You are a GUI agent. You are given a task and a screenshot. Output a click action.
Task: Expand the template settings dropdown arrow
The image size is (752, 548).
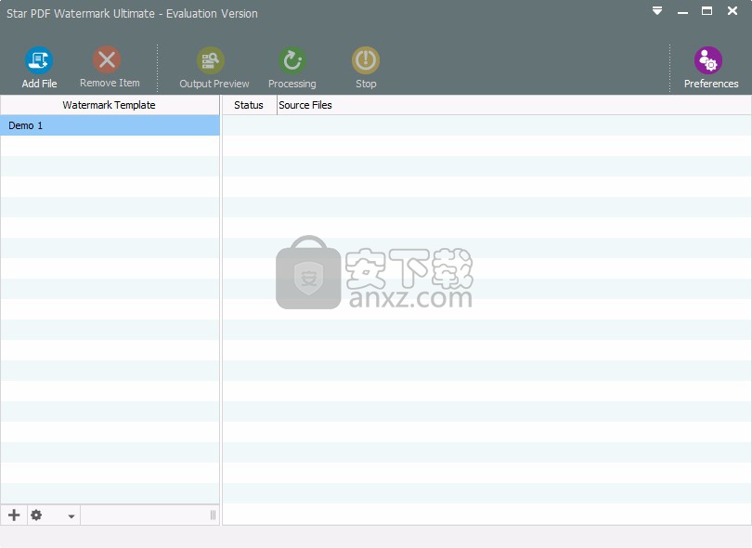tap(71, 516)
